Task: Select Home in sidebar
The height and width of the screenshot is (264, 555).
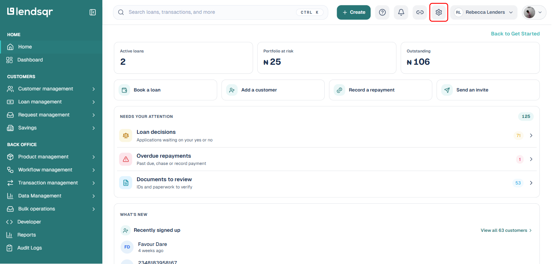Action: point(51,47)
